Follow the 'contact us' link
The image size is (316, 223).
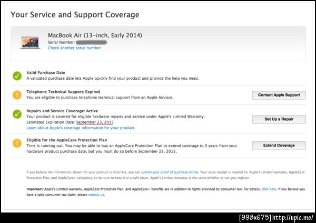click(96, 195)
